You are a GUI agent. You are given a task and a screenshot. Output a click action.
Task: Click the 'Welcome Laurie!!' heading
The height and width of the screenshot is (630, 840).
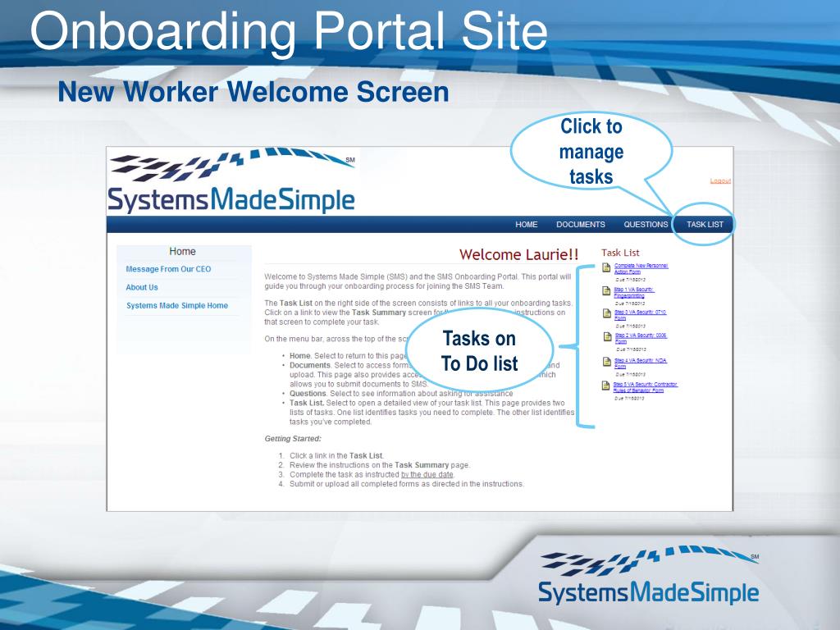(519, 254)
